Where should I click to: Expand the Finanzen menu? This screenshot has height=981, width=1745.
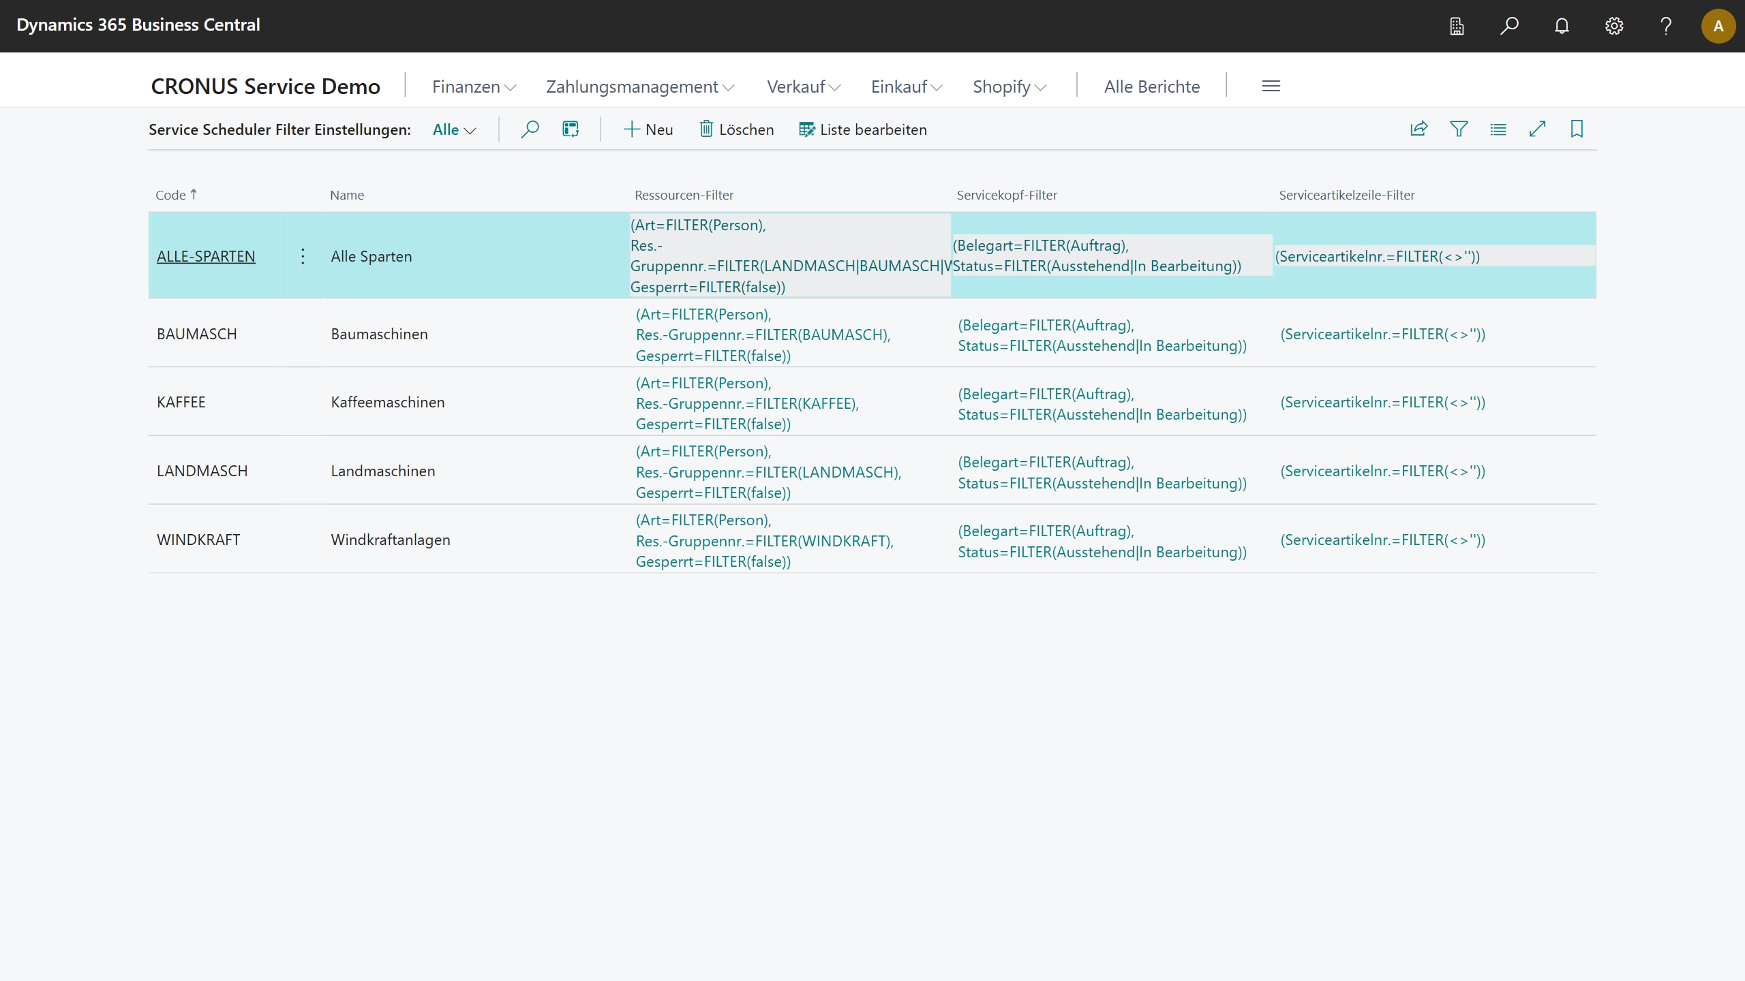tap(474, 87)
